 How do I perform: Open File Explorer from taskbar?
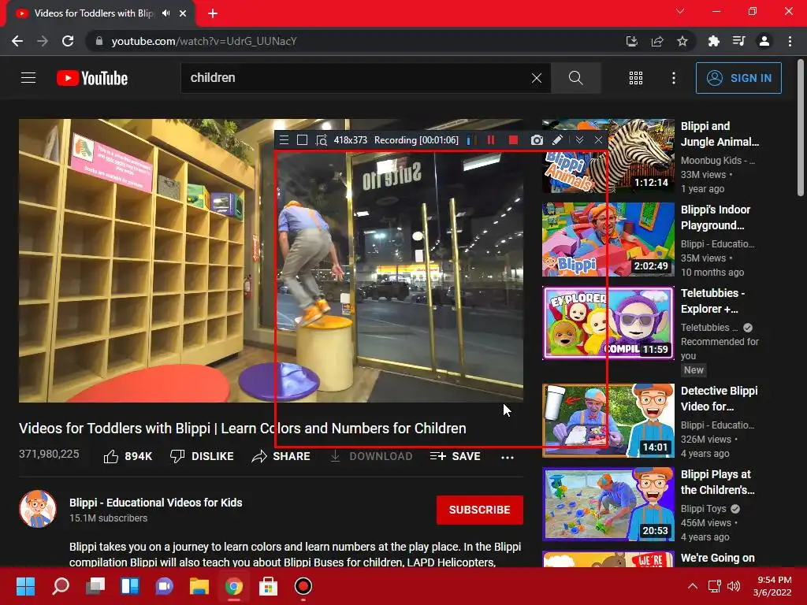pyautogui.click(x=199, y=586)
